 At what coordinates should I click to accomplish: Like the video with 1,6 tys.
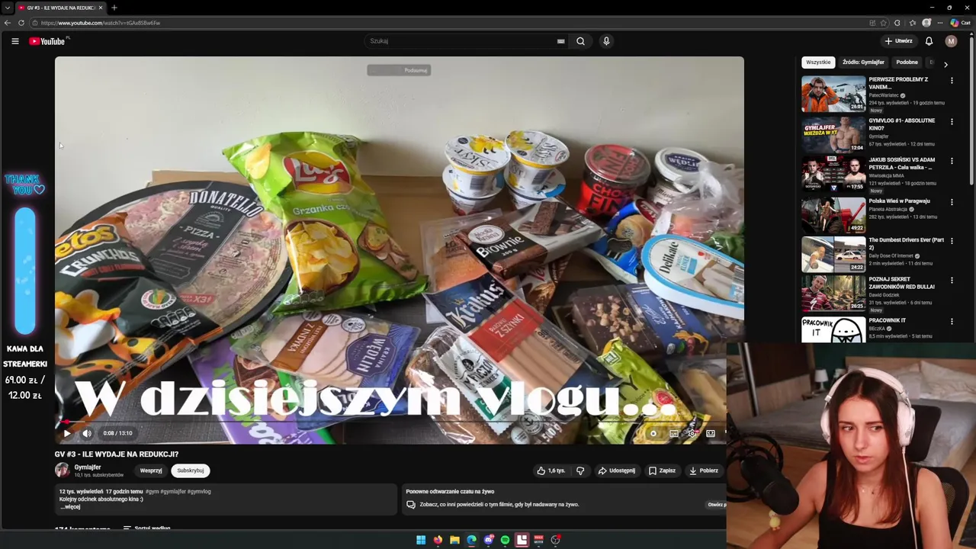[x=551, y=470]
